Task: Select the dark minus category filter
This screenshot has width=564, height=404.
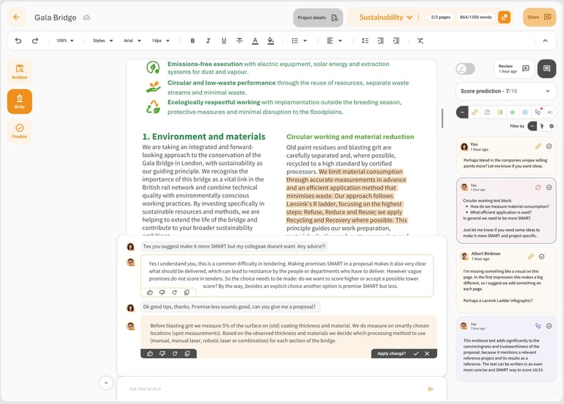Action: coord(462,112)
